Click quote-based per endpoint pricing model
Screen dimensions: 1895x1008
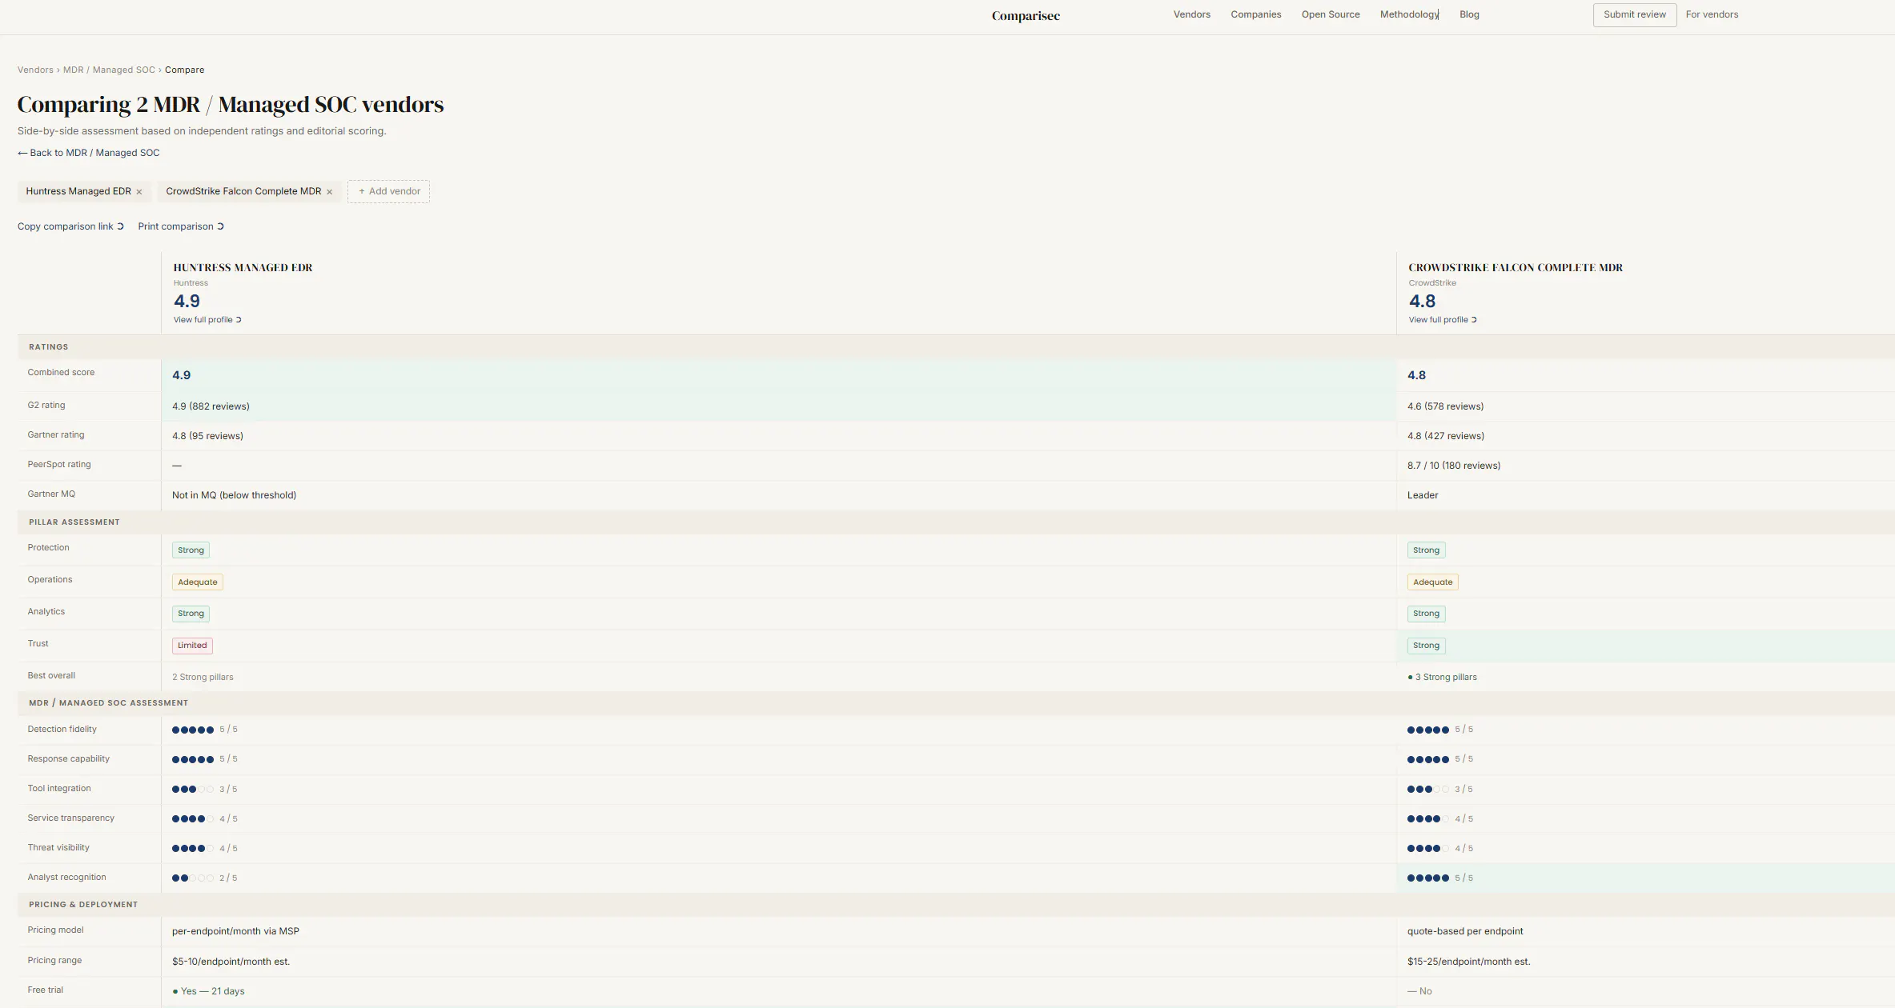tap(1465, 931)
